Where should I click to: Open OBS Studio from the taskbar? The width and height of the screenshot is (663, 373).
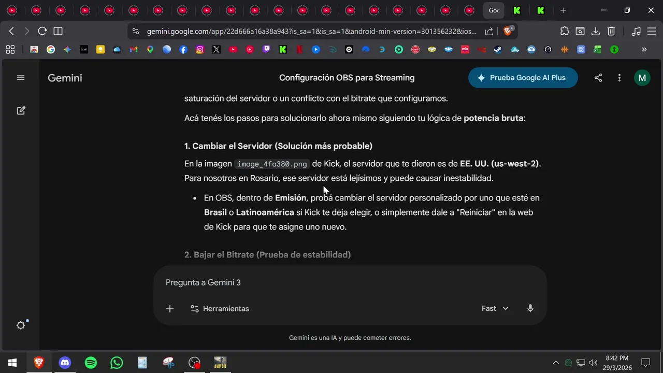194,363
